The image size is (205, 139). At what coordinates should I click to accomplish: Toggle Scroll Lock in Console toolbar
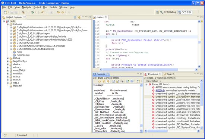[118, 81]
